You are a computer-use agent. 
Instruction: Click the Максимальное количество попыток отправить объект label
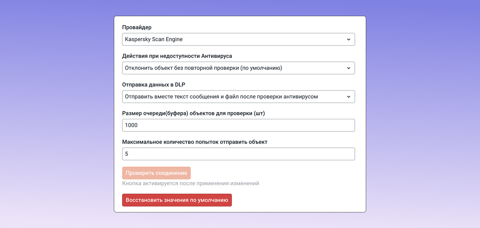click(194, 142)
